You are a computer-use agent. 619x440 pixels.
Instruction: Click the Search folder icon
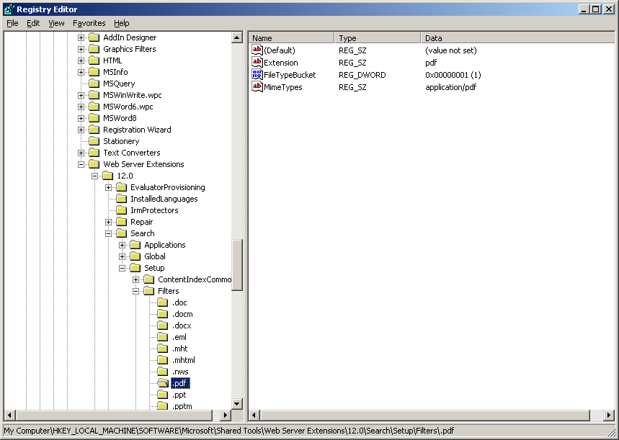click(122, 233)
